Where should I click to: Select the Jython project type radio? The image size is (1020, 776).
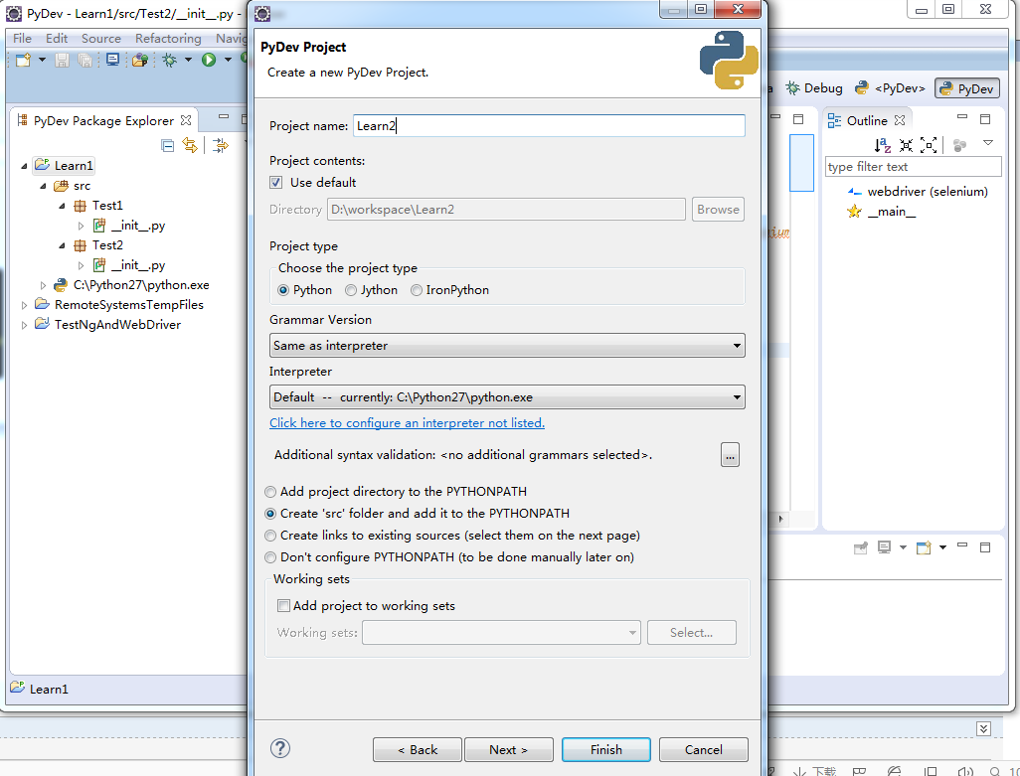click(x=351, y=290)
